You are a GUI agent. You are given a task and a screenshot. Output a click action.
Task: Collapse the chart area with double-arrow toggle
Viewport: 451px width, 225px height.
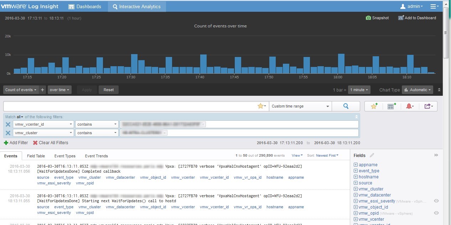[x=439, y=90]
